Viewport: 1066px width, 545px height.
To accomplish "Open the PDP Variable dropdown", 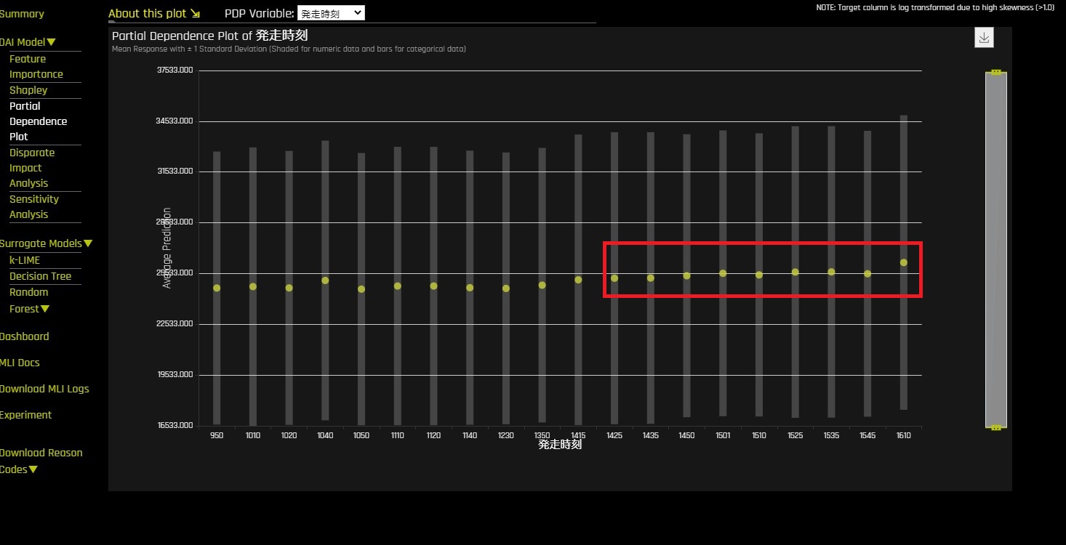I will click(x=331, y=13).
